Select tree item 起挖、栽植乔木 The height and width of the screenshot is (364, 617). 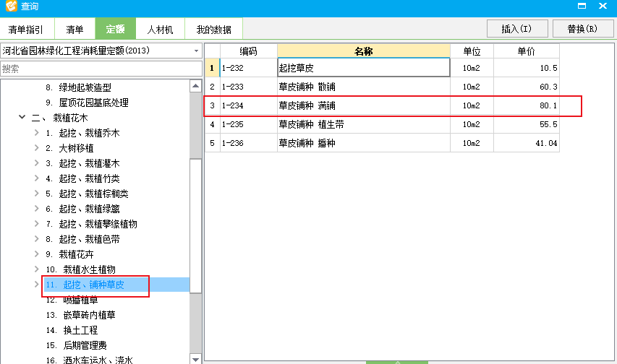(x=82, y=133)
